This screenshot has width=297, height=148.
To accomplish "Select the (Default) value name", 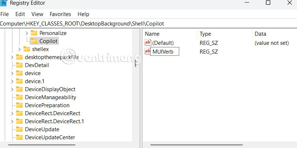I will [x=163, y=43].
